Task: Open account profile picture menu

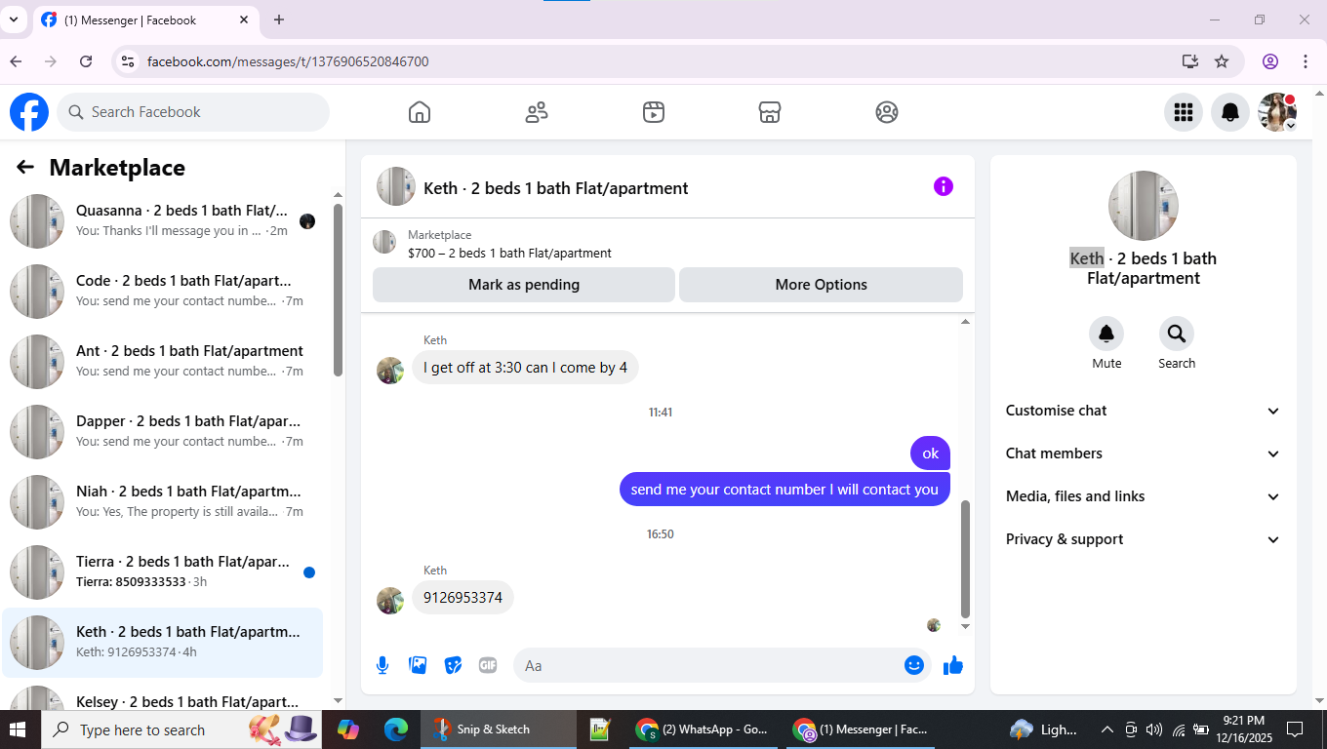Action: pos(1277,112)
